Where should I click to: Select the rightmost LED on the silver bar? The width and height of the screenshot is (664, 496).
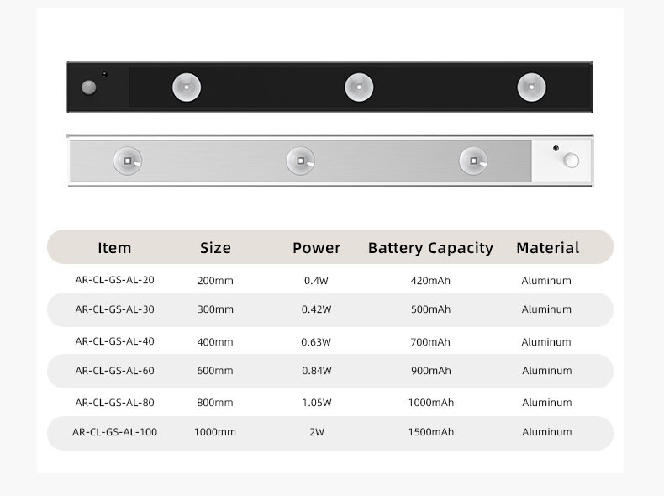tap(473, 161)
